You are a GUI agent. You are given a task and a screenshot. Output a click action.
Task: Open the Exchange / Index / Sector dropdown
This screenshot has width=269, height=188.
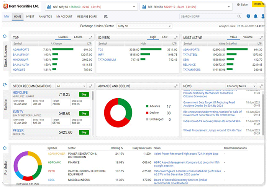point(144,26)
